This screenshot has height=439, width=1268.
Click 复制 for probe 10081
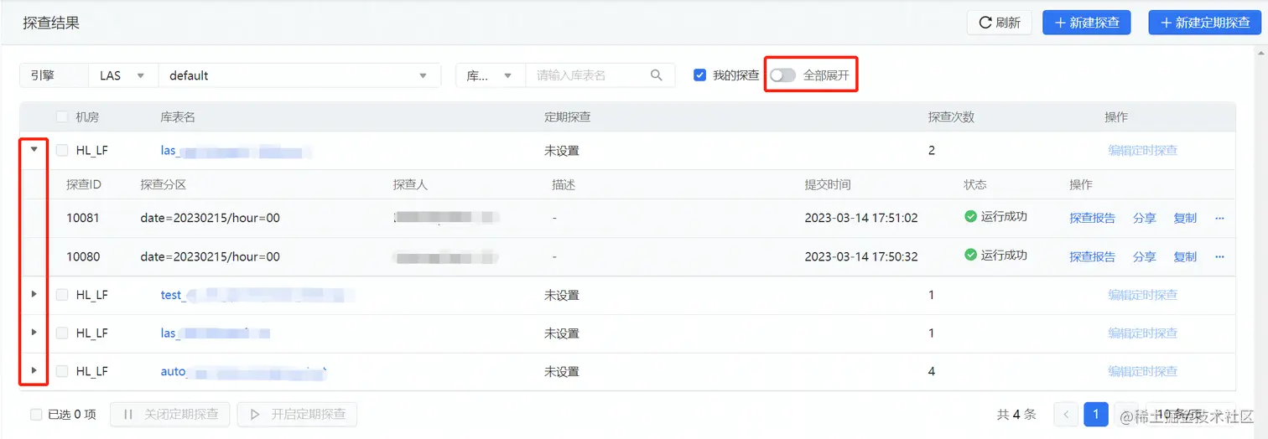(x=1185, y=218)
